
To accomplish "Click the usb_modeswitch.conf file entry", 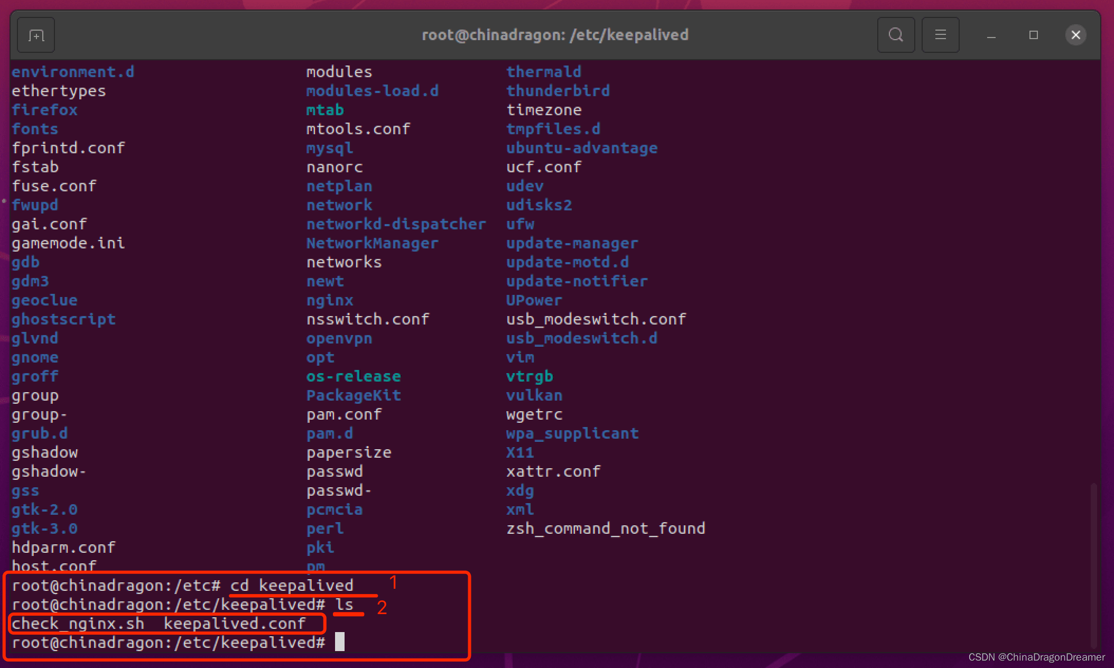I will point(596,319).
